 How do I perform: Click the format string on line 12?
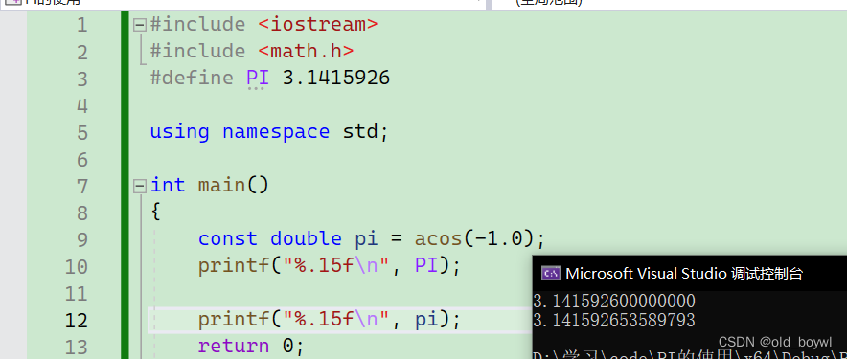pos(336,320)
